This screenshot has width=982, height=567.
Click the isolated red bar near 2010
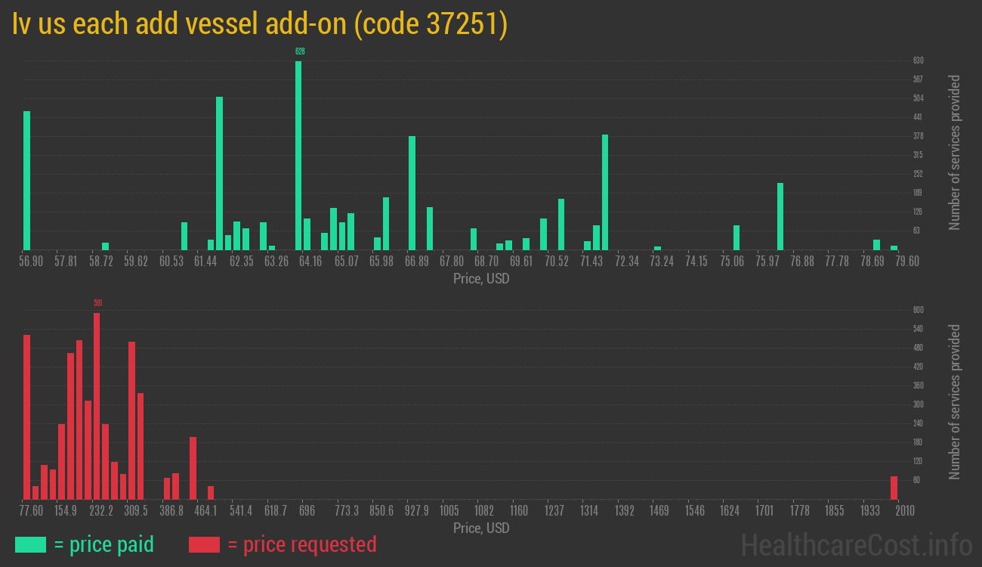[x=894, y=488]
